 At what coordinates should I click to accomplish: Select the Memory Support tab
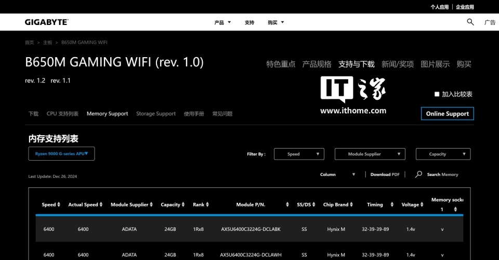(x=107, y=113)
